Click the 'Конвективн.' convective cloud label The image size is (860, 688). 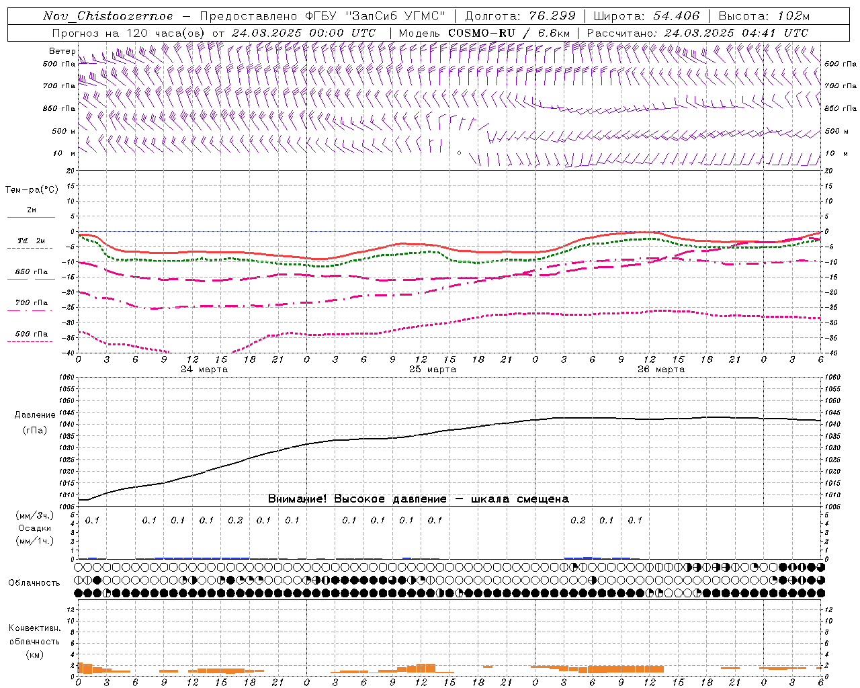tap(34, 628)
